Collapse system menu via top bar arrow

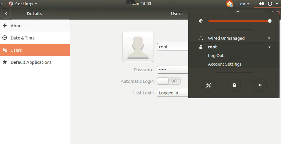(x=277, y=4)
